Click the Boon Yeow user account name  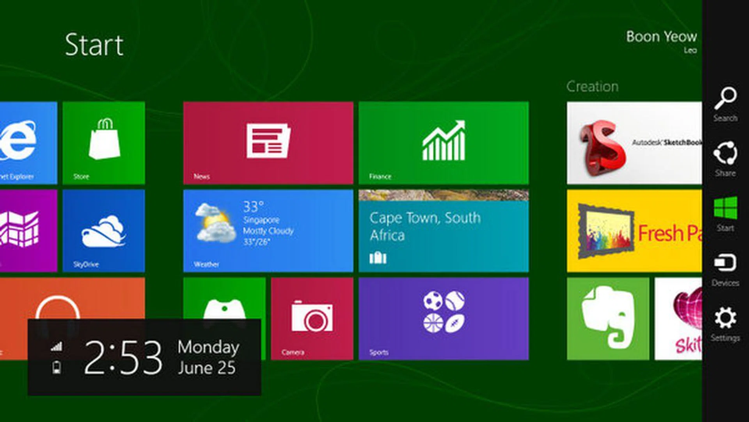pos(661,37)
